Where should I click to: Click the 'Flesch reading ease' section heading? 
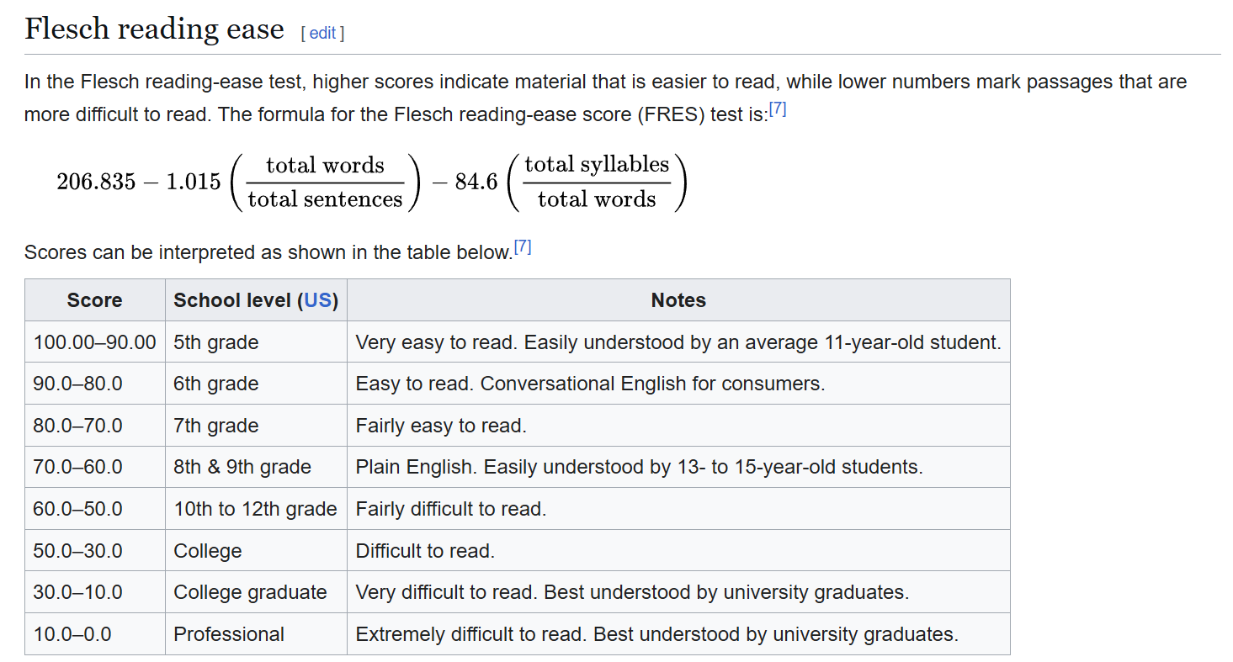pos(154,29)
